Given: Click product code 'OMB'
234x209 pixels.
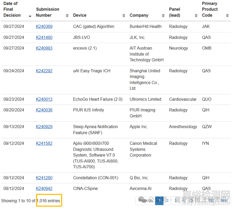Looking at the screenshot, I should click(206, 48).
